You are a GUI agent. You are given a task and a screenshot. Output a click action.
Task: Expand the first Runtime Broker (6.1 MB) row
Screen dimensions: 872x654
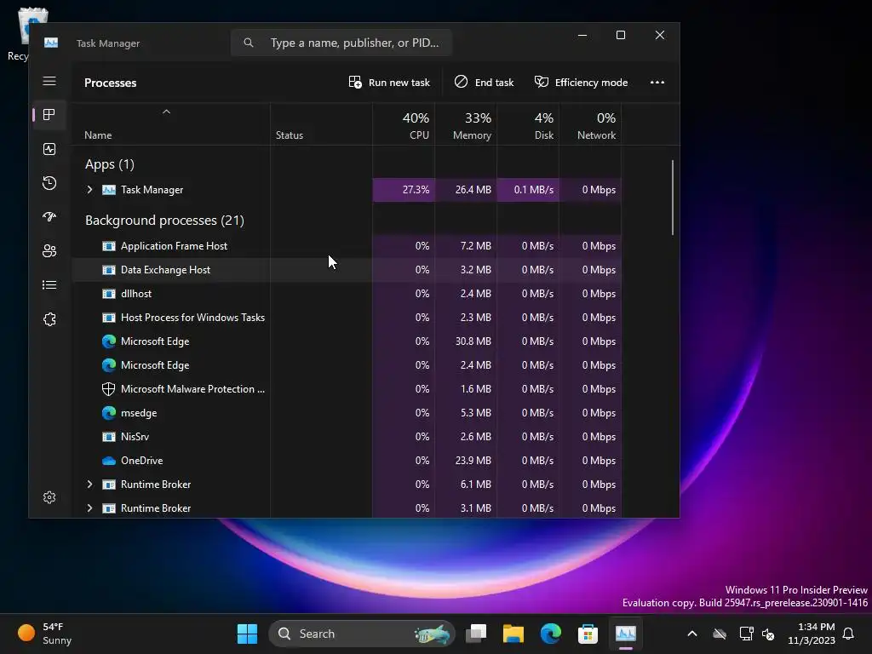(x=89, y=485)
